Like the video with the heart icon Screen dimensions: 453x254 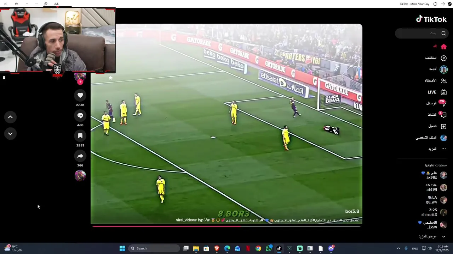point(80,95)
